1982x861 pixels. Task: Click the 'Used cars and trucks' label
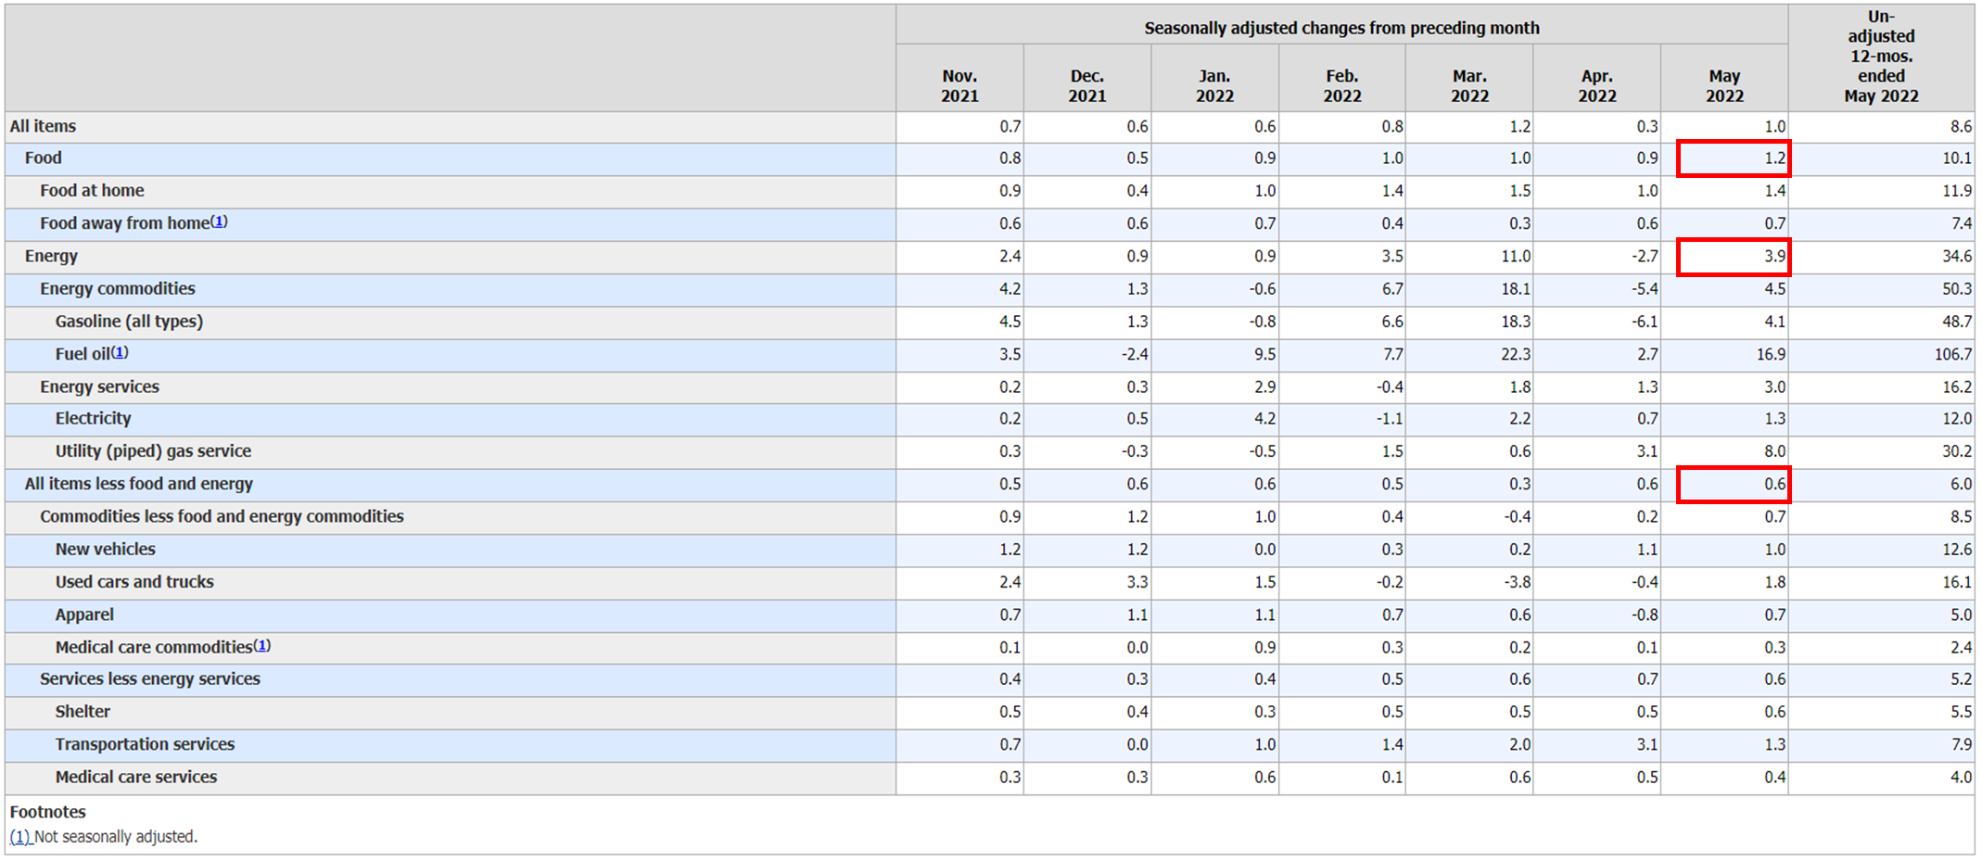[x=134, y=581]
